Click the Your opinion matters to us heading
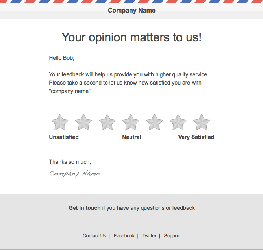 pyautogui.click(x=131, y=37)
